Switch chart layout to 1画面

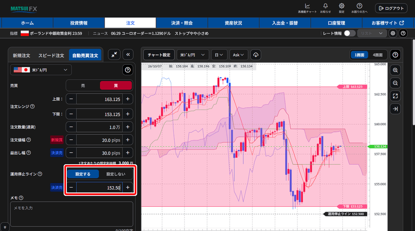[x=359, y=55]
